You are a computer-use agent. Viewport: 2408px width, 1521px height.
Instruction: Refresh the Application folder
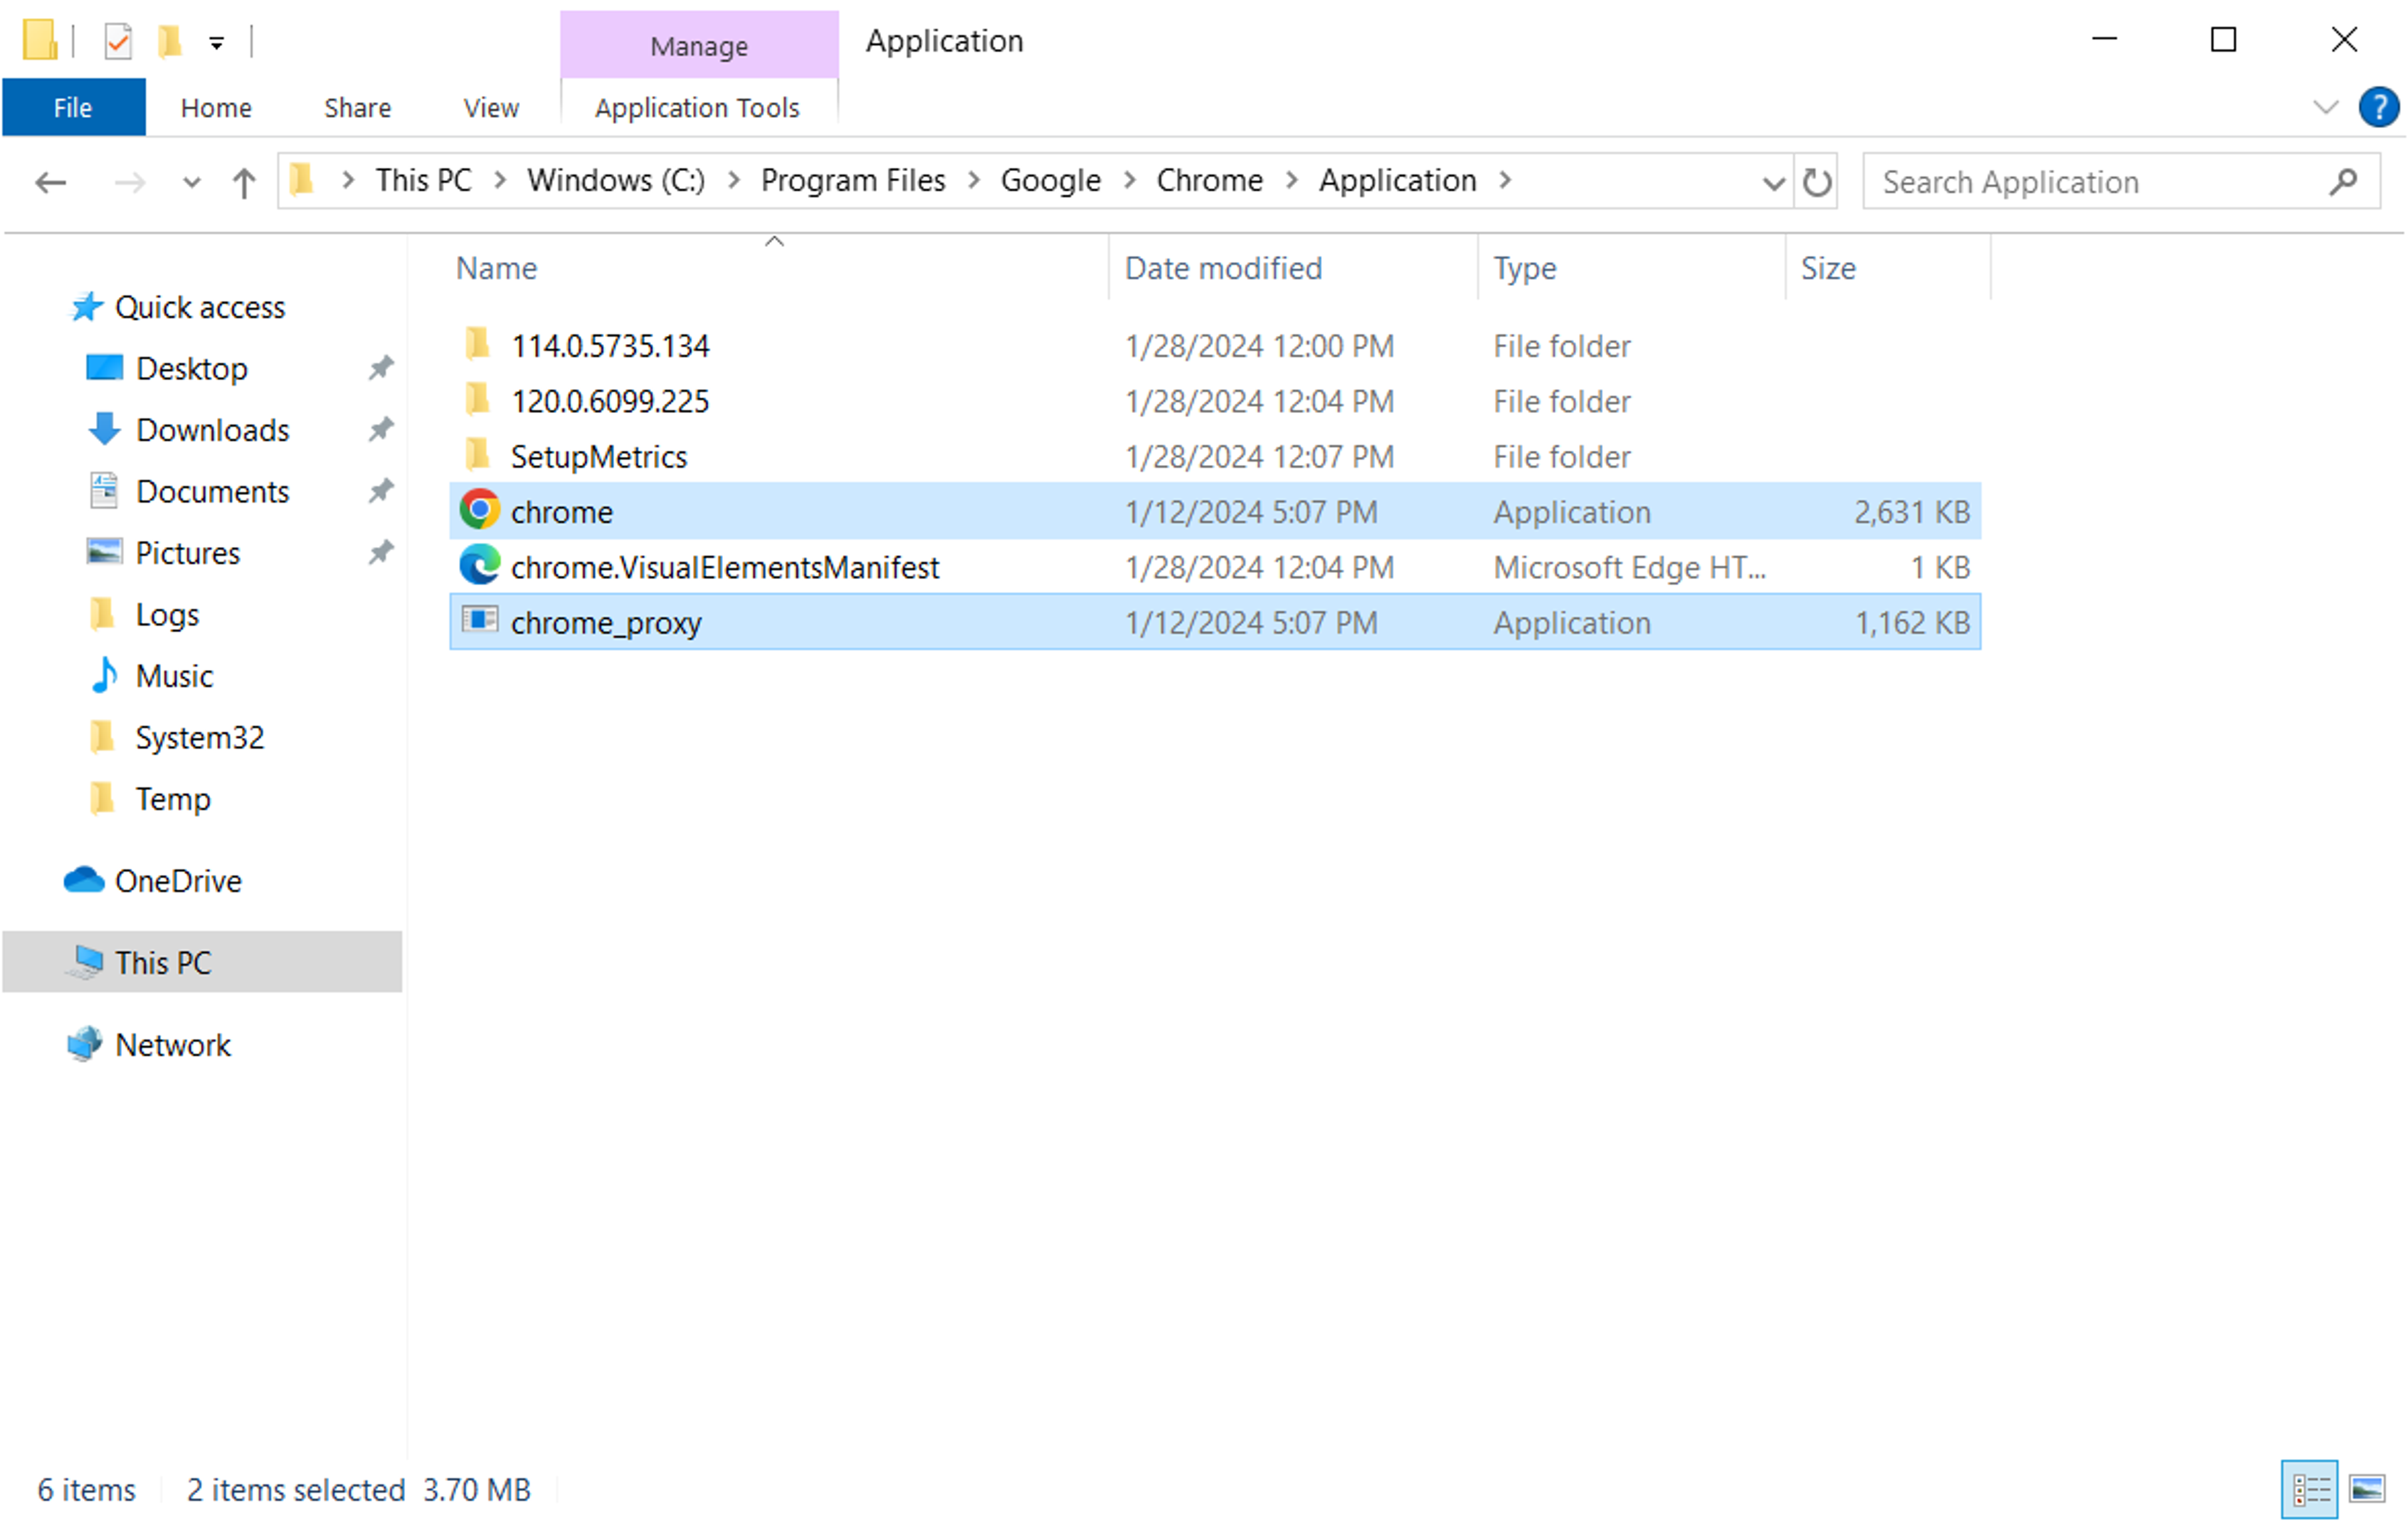point(1816,182)
